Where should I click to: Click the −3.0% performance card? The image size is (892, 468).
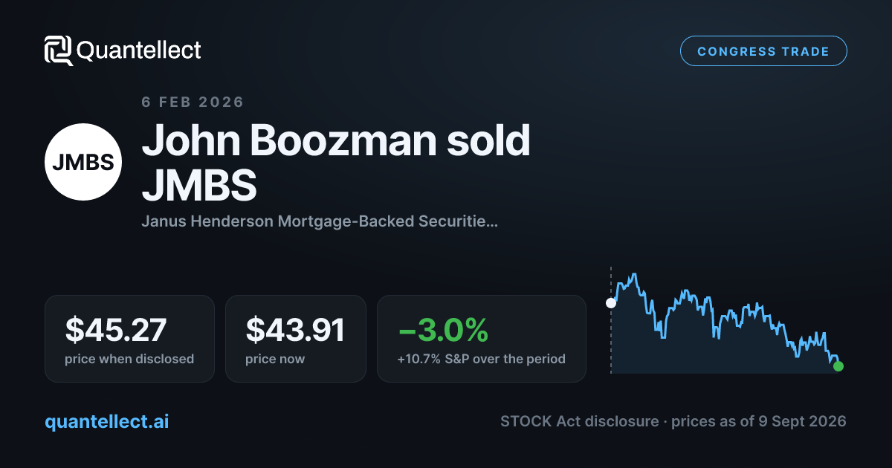482,339
